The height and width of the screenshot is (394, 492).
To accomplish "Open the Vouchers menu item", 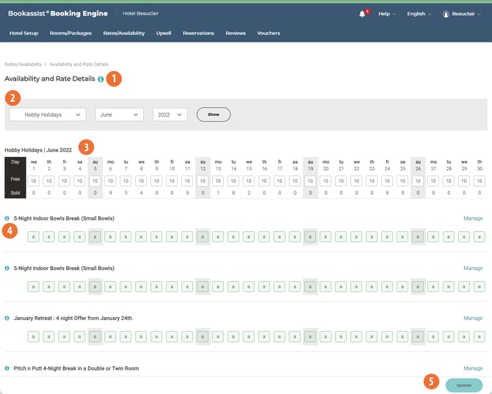I will pyautogui.click(x=268, y=33).
